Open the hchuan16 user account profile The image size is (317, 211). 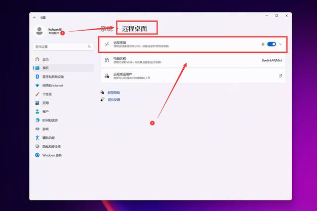coord(49,31)
